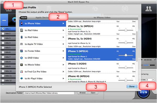Select the iPhone 5s, 5c (MPEG4) profile
Screen dimensions: 157x103
tap(101, 30)
